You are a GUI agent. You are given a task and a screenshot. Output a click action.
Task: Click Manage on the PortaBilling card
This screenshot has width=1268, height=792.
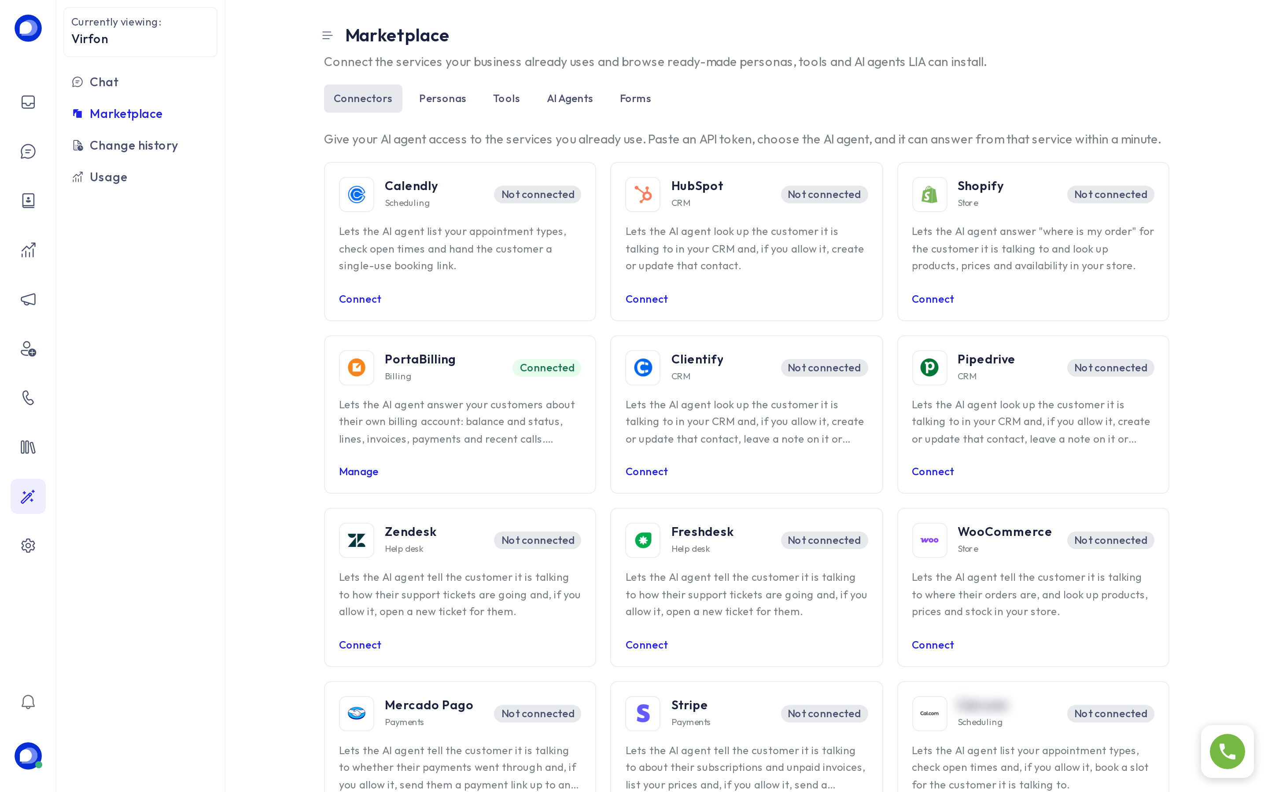(359, 471)
